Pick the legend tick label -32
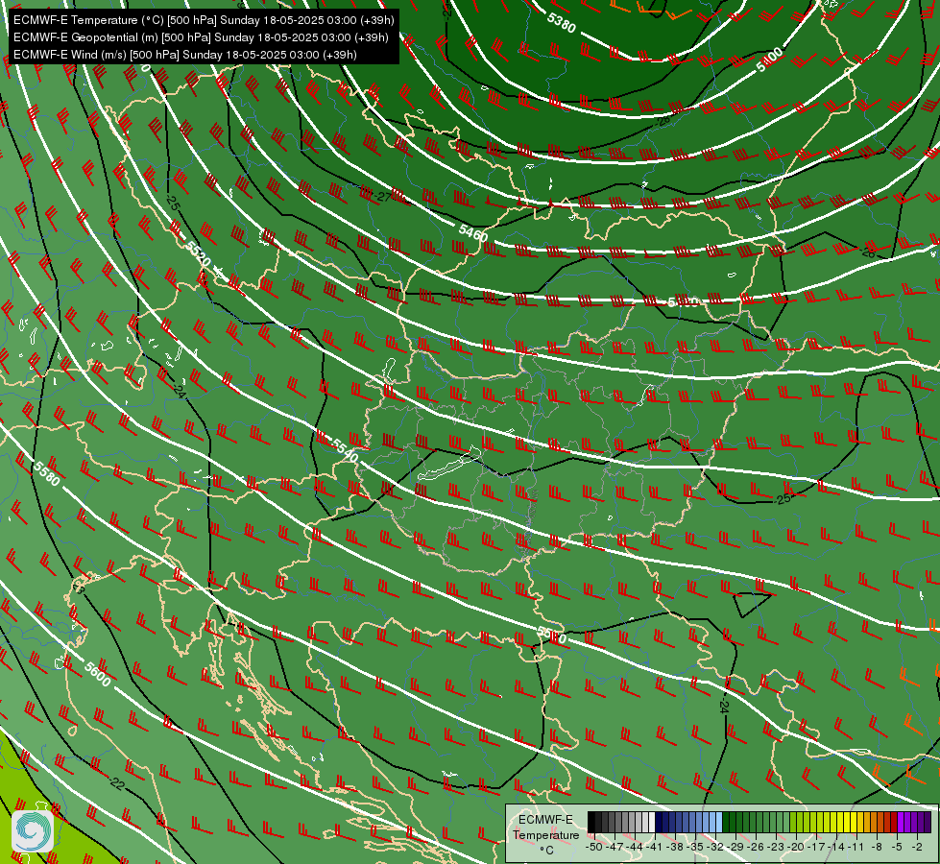 click(717, 847)
